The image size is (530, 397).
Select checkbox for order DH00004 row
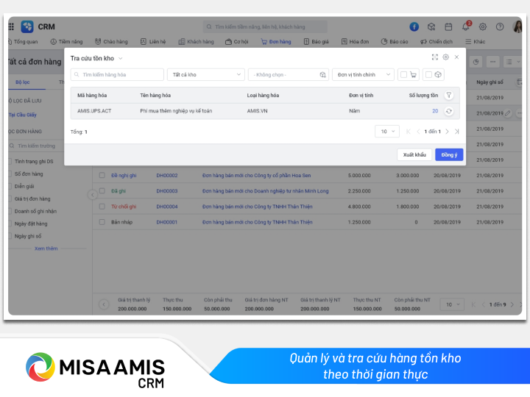click(x=102, y=207)
